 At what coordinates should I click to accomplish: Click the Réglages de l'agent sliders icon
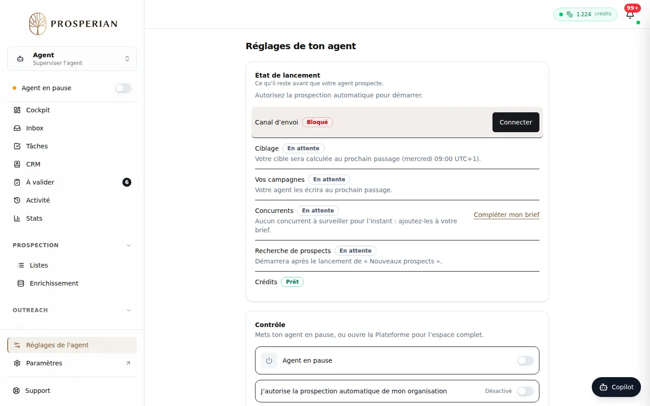pos(17,345)
